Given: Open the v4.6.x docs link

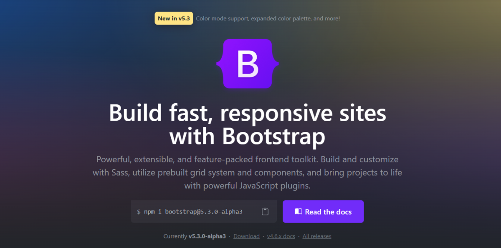Looking at the screenshot, I should click(x=281, y=236).
